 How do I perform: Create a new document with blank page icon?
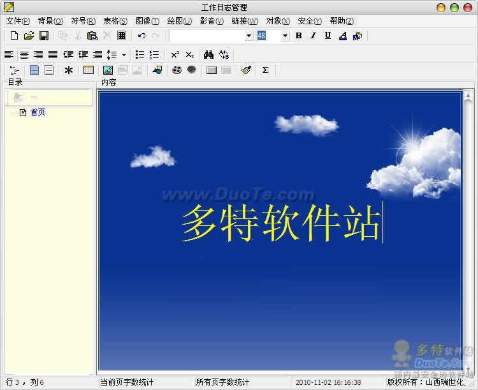[x=14, y=36]
